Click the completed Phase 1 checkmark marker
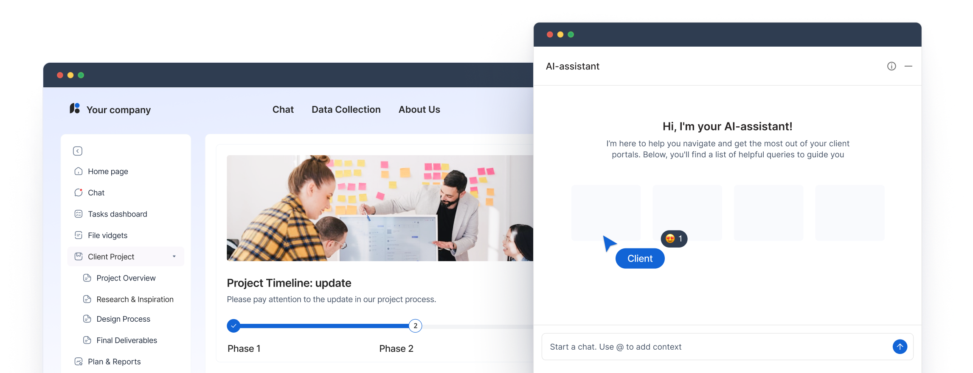973x373 pixels. [233, 326]
